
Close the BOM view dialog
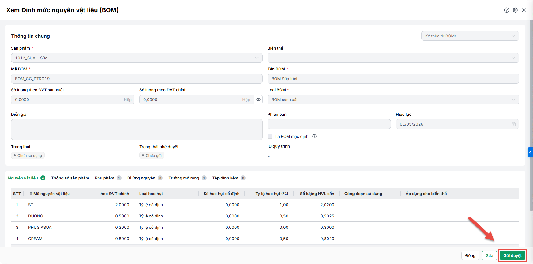[x=524, y=10]
